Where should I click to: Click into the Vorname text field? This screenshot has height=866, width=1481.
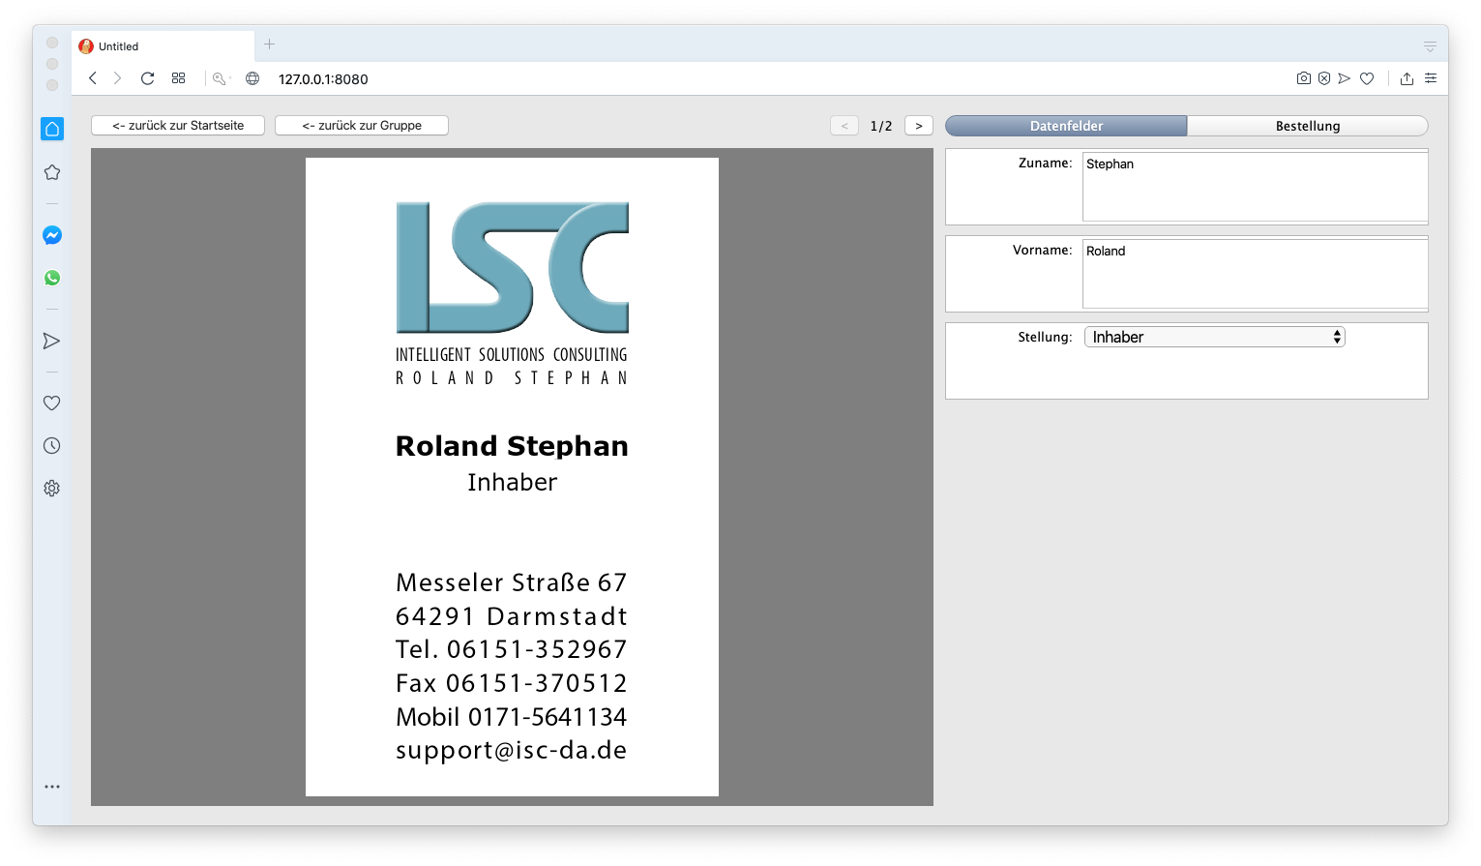(x=1254, y=273)
